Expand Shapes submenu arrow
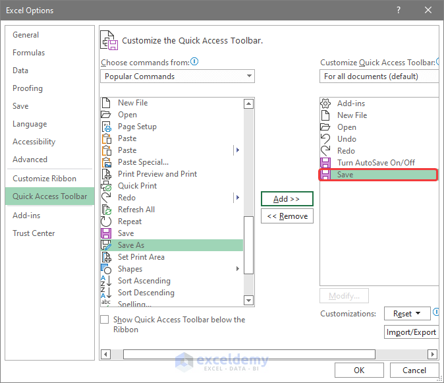Viewport: 444px width, 383px height. pyautogui.click(x=238, y=269)
